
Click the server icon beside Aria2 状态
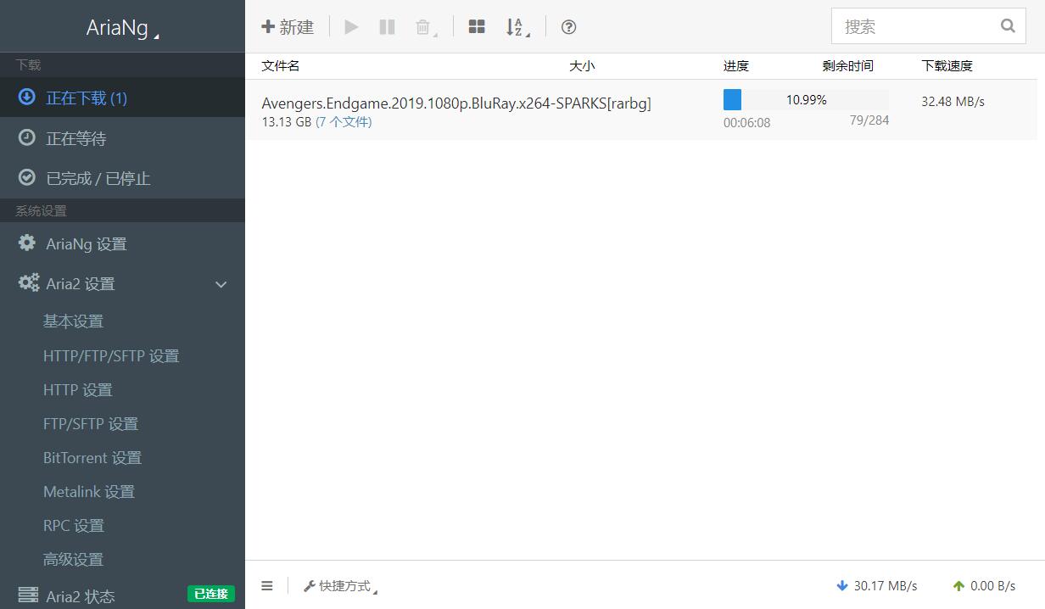(28, 595)
